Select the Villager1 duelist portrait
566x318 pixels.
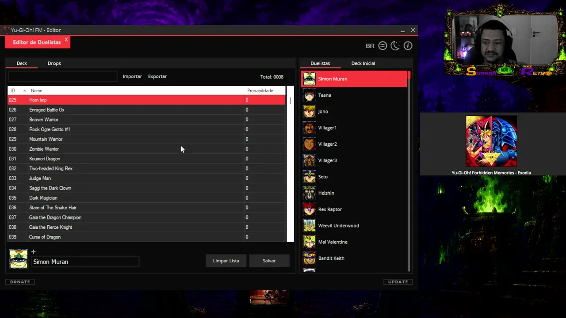309,128
